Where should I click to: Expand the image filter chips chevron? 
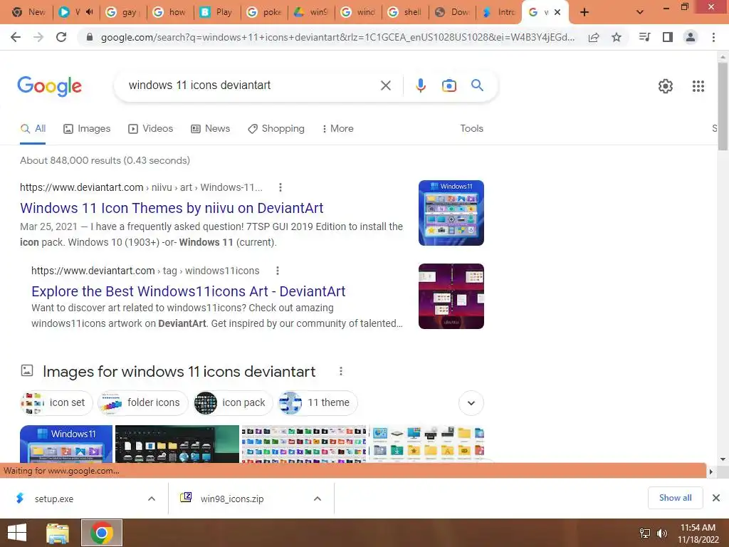click(x=471, y=403)
